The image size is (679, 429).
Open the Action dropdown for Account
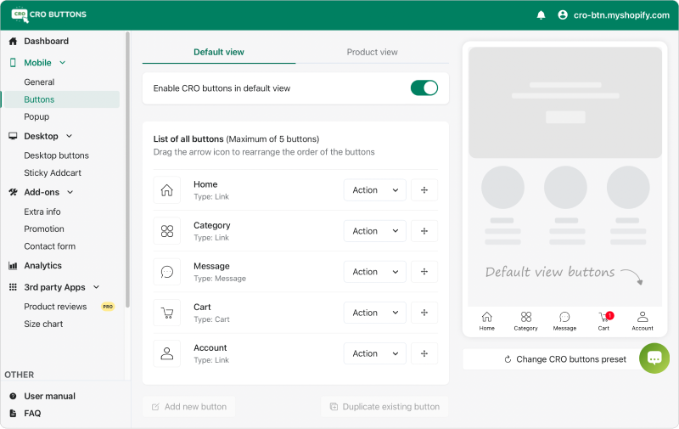[x=374, y=353]
